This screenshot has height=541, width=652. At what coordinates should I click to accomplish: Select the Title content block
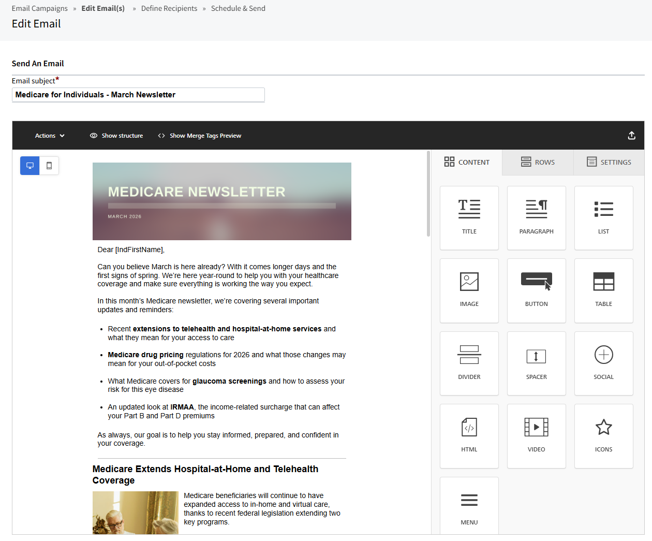[x=469, y=218]
